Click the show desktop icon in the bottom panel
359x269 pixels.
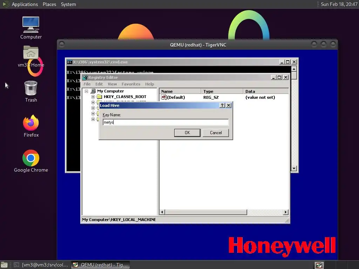[4, 265]
